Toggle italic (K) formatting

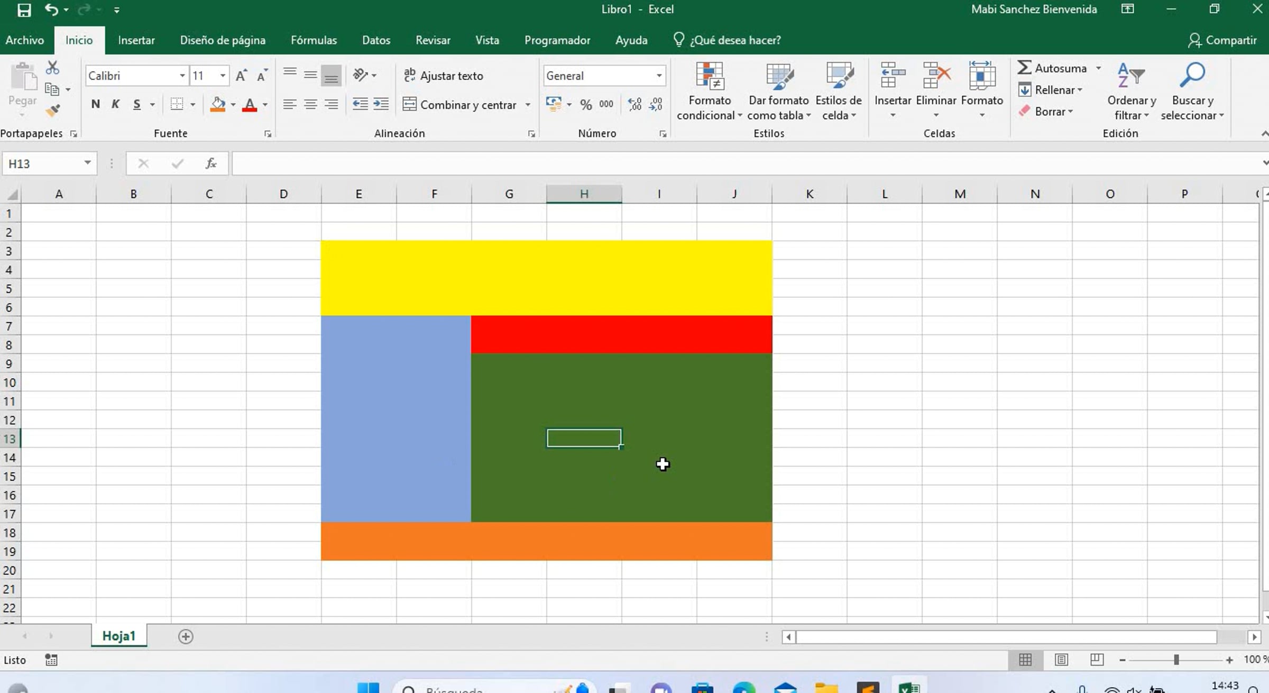coord(115,104)
